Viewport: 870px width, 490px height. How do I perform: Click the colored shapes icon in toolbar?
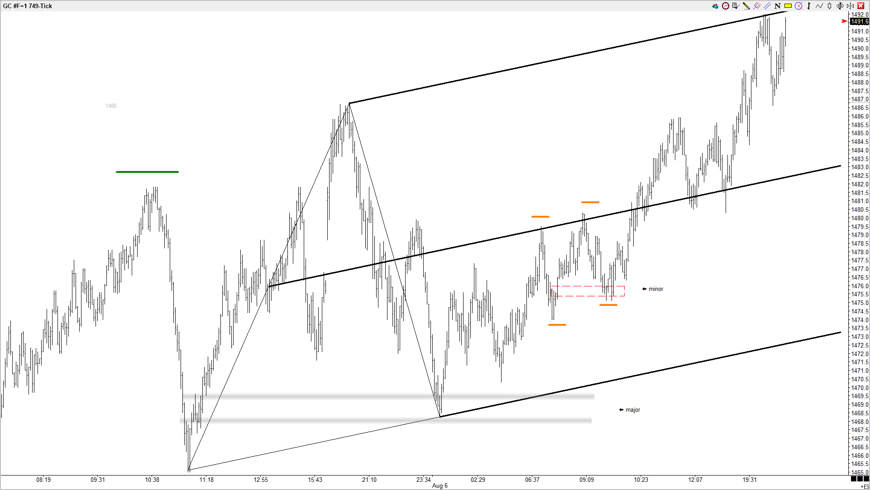click(x=715, y=6)
